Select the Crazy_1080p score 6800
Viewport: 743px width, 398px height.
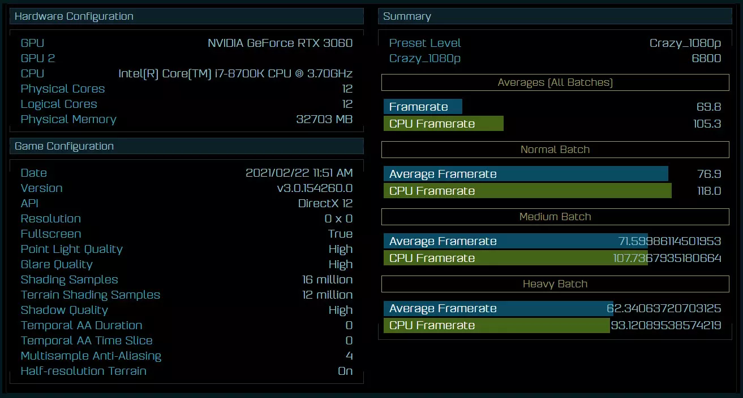tap(706, 59)
